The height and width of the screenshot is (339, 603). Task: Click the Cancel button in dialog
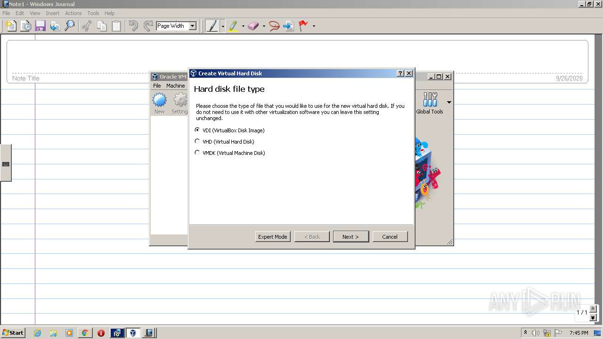point(390,237)
